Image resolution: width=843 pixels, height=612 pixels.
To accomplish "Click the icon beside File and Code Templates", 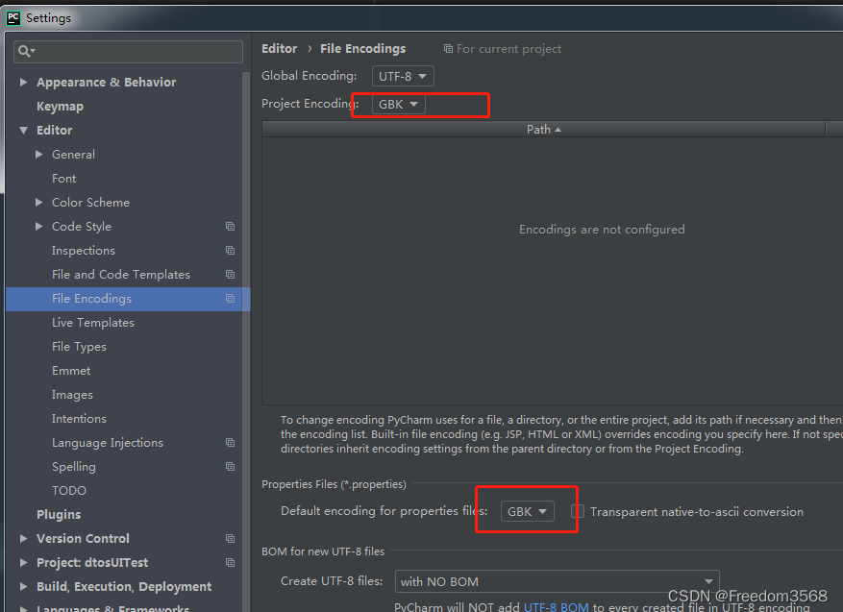I will click(230, 274).
